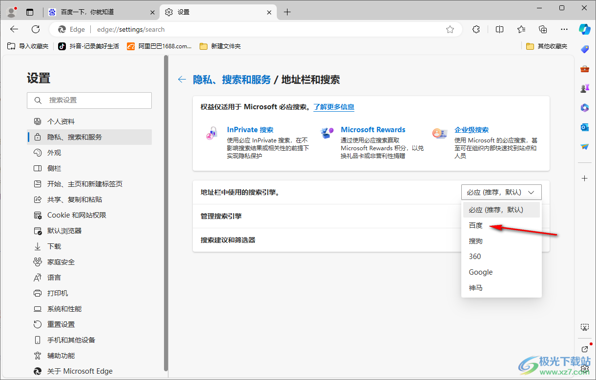The width and height of the screenshot is (596, 380).
Task: Open 重置设置 settings section
Action: click(89, 324)
